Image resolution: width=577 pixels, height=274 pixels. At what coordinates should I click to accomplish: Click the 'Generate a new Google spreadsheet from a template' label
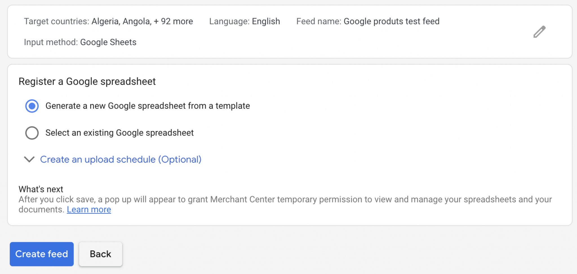(148, 106)
